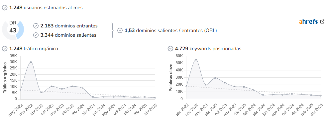This screenshot has height=120, width=328.
Task: Select nov 2022 peak point in keywords chart
Action: pos(196,60)
